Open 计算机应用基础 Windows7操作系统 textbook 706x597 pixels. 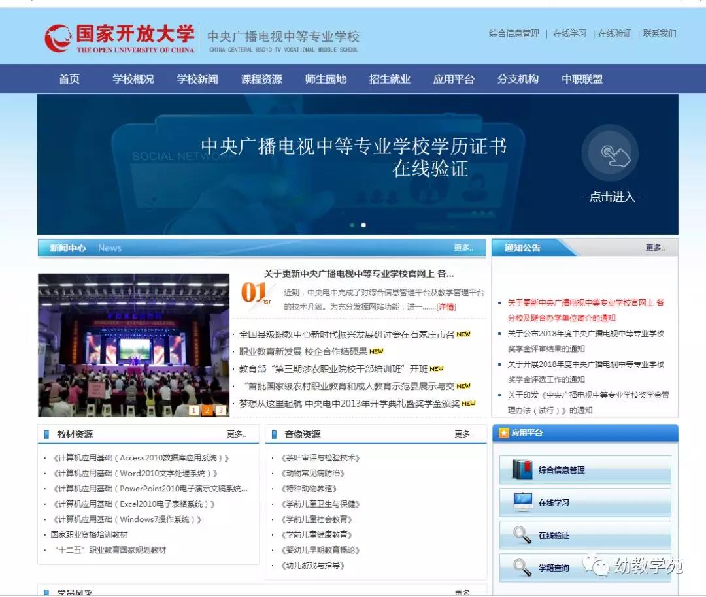coord(127,519)
